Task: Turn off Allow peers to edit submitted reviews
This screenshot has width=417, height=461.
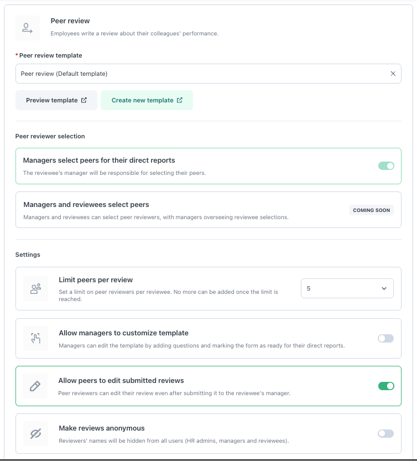Action: pyautogui.click(x=386, y=386)
